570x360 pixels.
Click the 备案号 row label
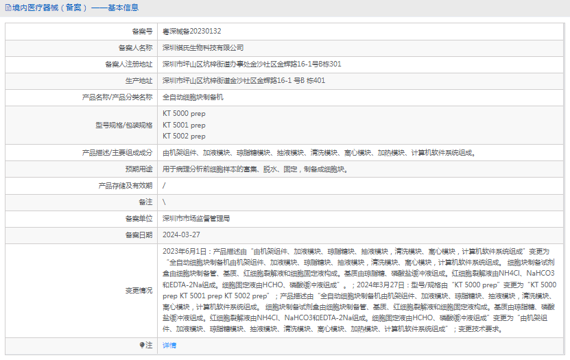tap(142, 32)
